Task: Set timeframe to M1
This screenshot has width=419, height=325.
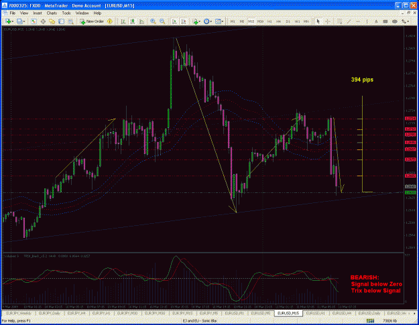Action: pos(233,21)
